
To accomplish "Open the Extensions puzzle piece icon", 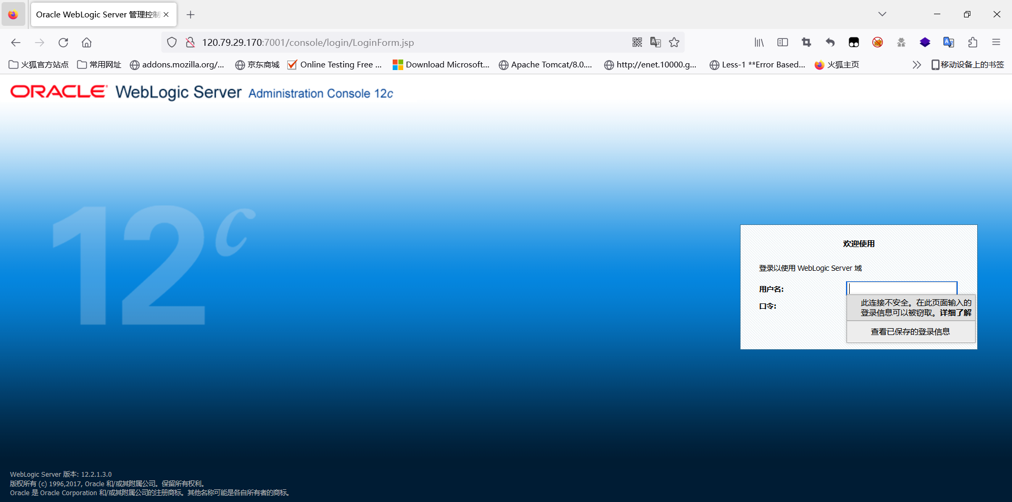I will [972, 42].
